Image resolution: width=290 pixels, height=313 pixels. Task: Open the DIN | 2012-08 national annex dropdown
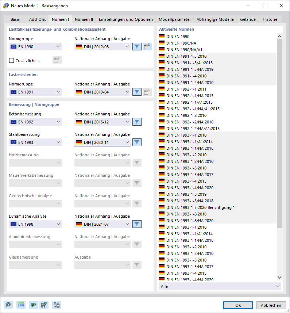coord(103,47)
